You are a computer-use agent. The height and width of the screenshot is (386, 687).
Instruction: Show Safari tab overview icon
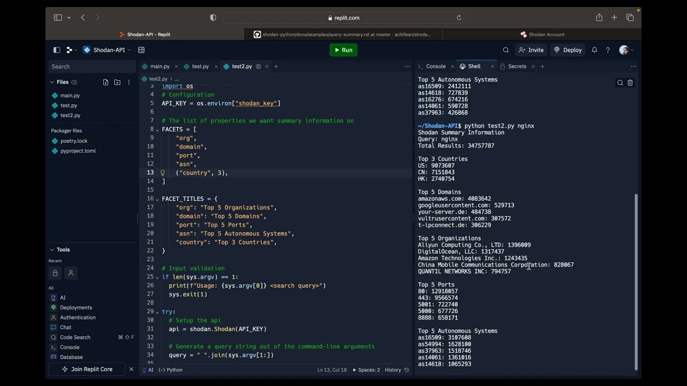[x=630, y=18]
